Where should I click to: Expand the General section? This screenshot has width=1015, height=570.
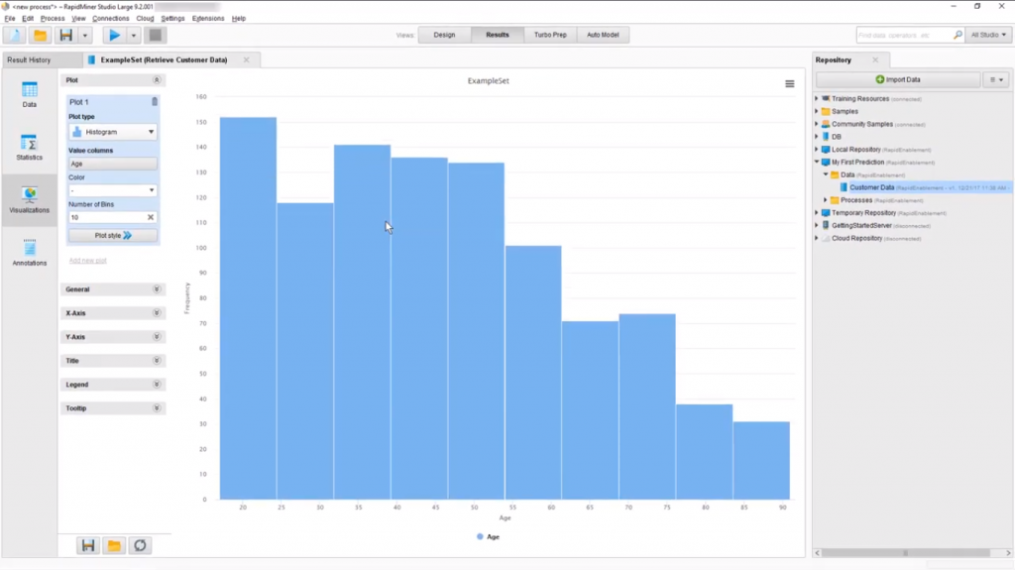tap(157, 288)
